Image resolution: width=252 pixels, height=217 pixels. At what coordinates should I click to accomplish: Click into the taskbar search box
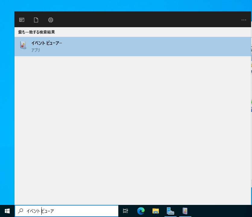coord(66,211)
